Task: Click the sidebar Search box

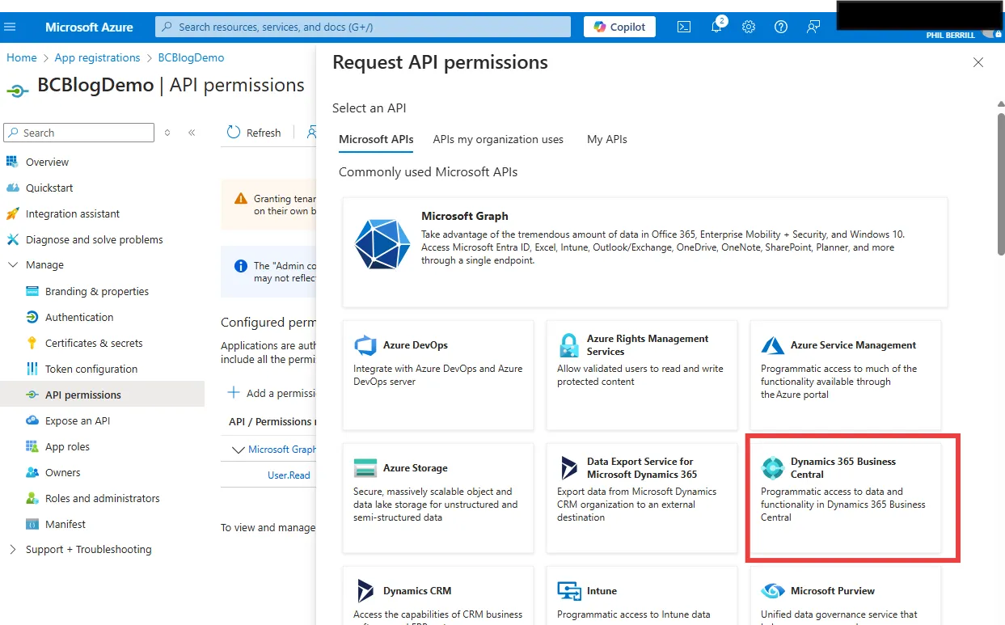Action: coord(78,133)
